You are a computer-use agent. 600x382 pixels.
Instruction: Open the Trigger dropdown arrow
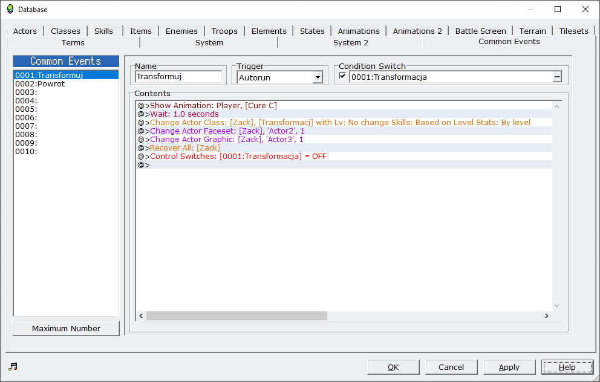(x=317, y=77)
